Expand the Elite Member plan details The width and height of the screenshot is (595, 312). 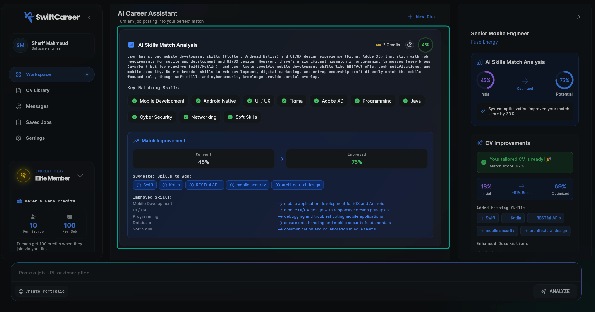[80, 176]
